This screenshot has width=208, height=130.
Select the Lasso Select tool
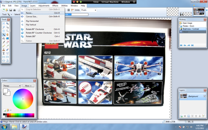tap(4, 27)
